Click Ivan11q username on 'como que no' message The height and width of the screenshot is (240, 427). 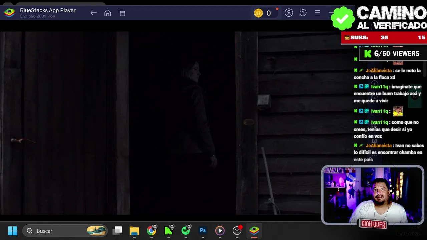coord(380,122)
